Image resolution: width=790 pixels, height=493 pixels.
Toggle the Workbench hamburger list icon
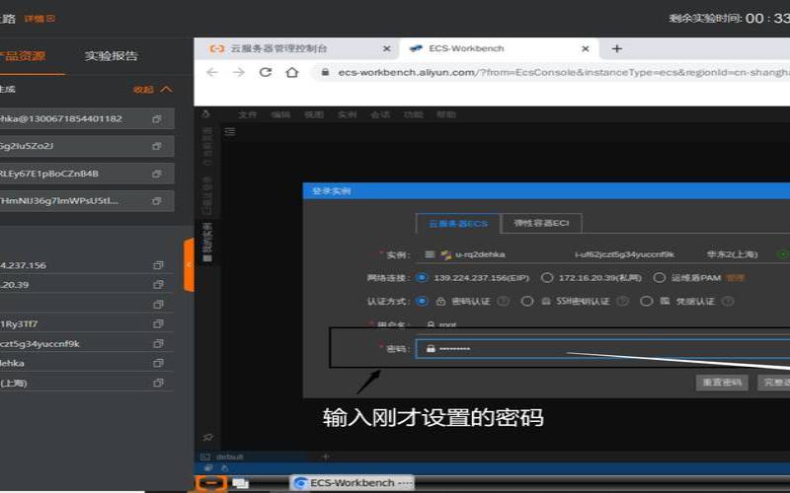coord(230,132)
